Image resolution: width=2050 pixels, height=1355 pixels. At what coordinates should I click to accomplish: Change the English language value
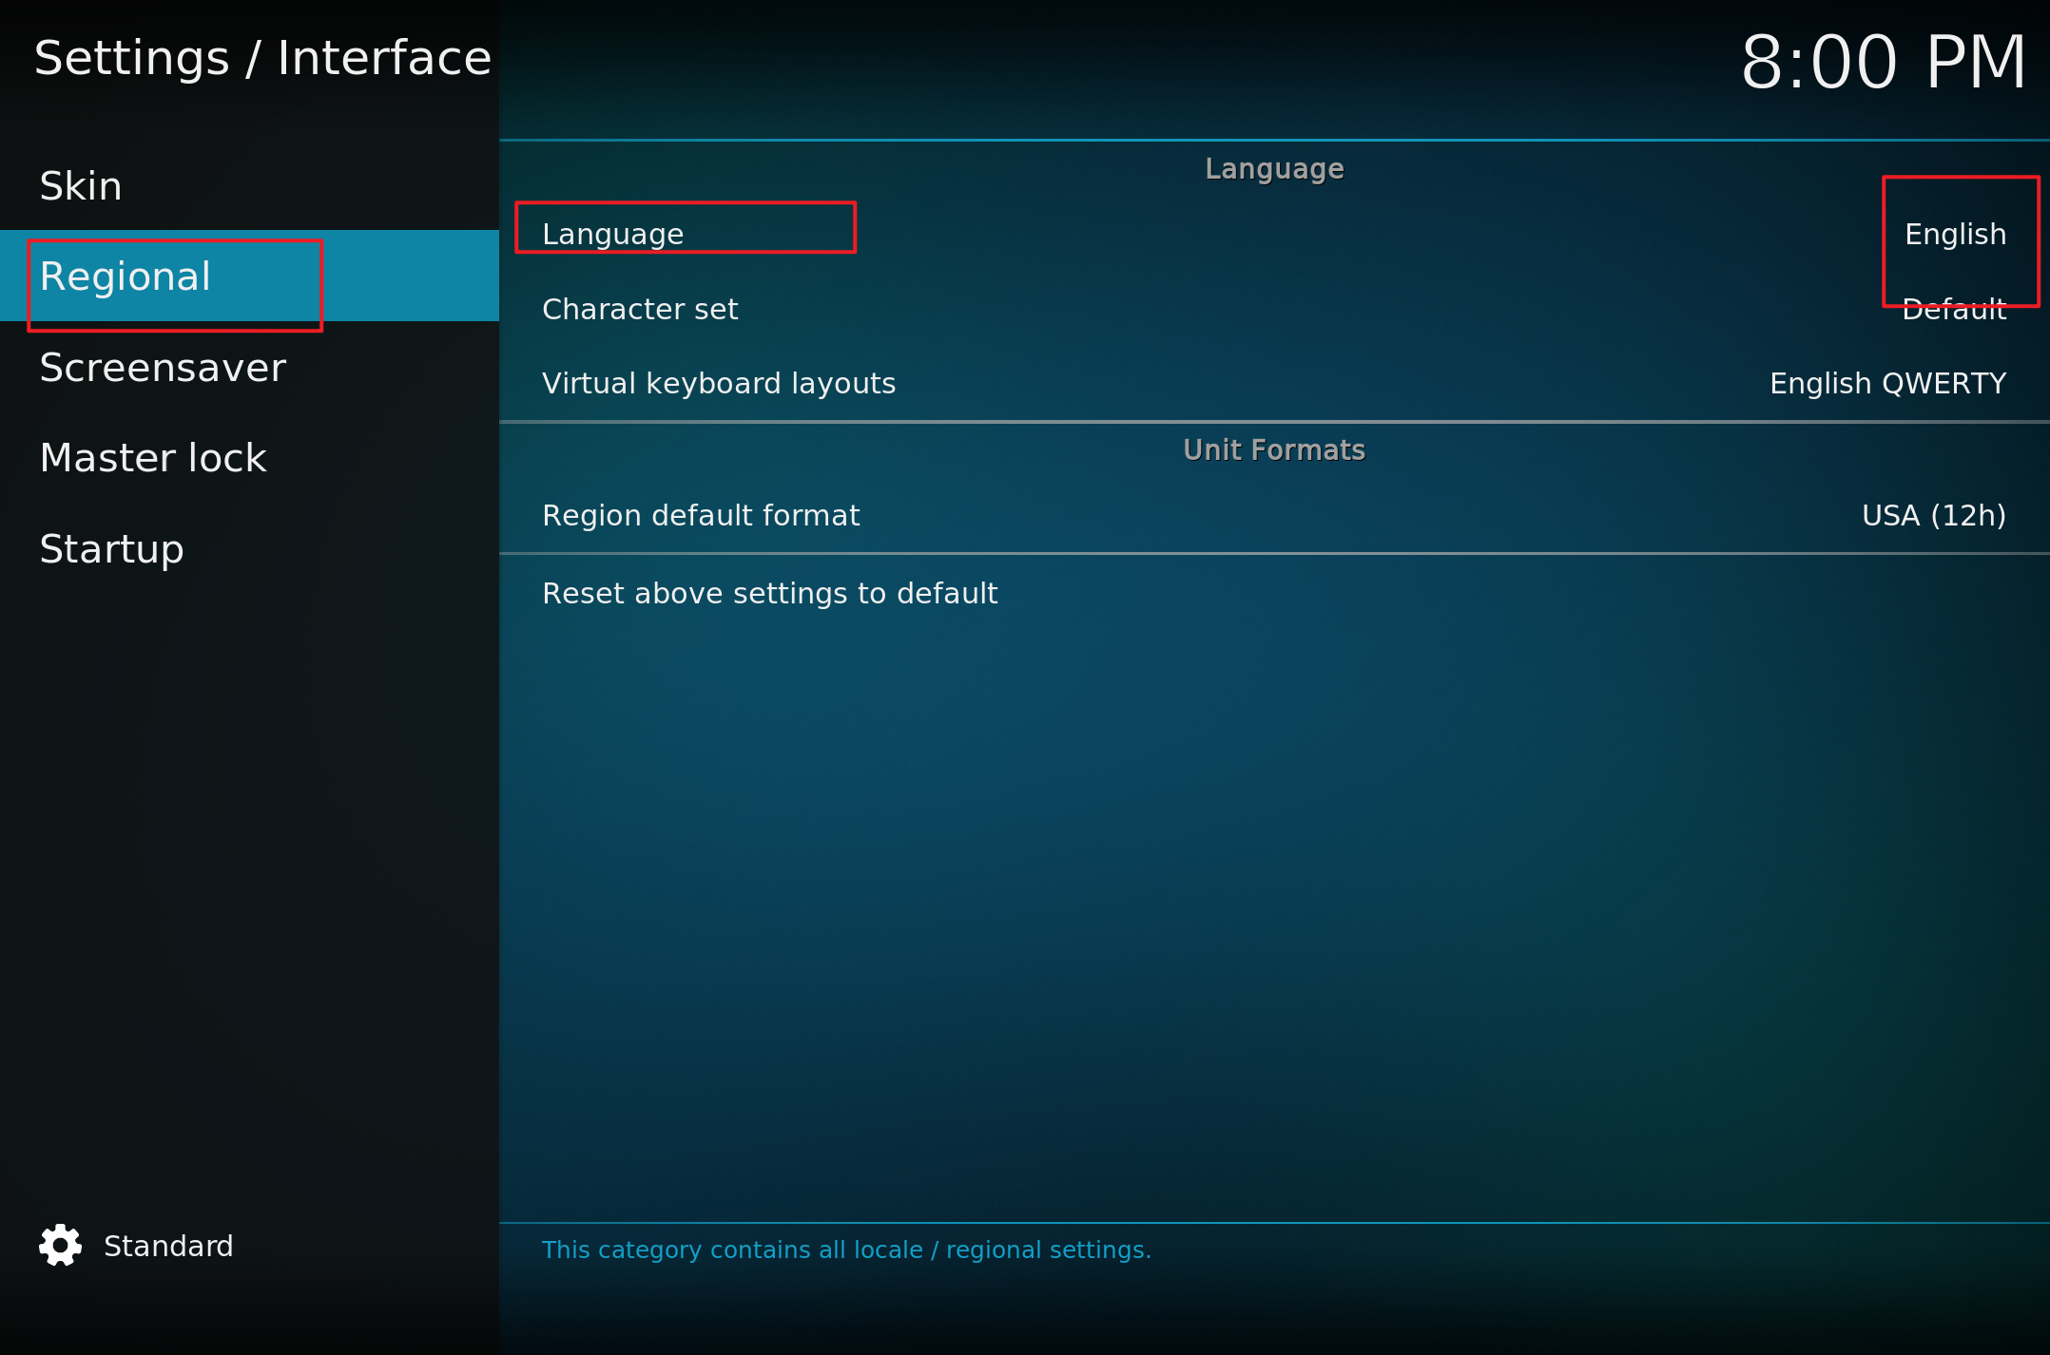click(x=1955, y=234)
